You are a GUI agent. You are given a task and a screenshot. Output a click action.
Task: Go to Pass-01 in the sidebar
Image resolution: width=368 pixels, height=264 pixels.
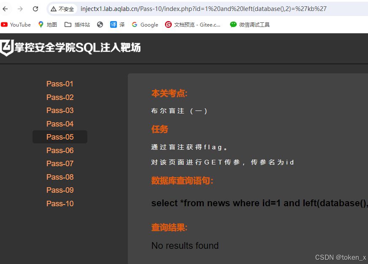(x=60, y=84)
